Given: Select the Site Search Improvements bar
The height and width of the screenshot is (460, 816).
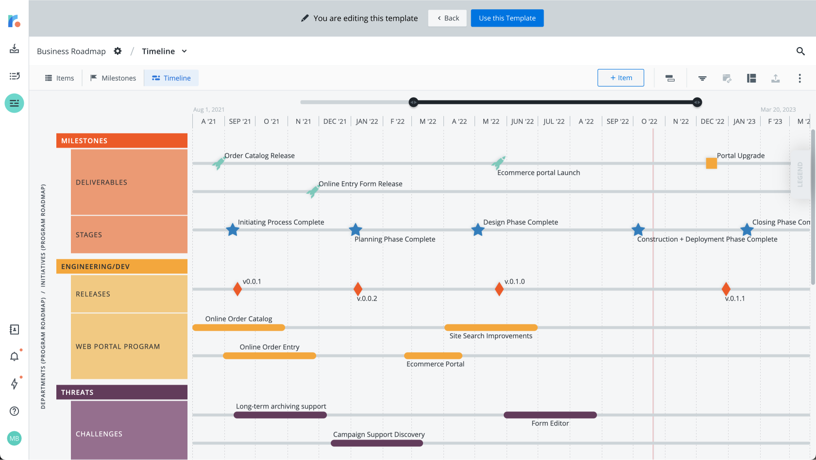Looking at the screenshot, I should [491, 327].
